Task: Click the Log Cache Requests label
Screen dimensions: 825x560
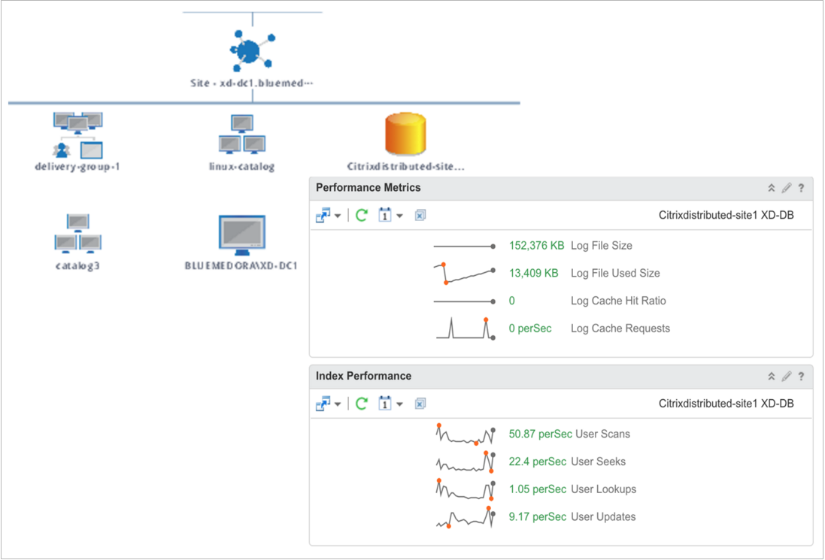Action: tap(620, 328)
